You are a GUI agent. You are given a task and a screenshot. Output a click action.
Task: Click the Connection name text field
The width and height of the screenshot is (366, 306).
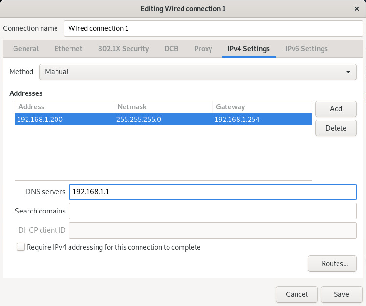[x=212, y=28]
